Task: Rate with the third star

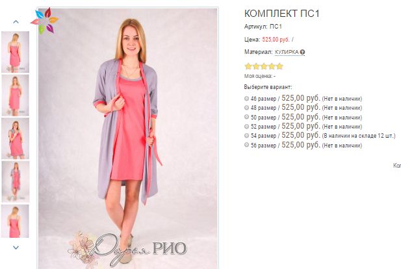Action: 264,66
